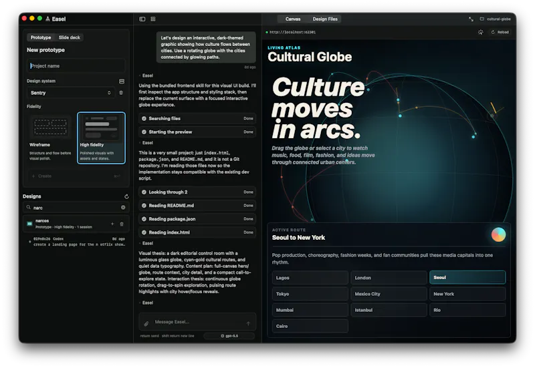Viewport: 535px width, 368px height.
Task: Add a session to narcos design
Action: [112, 224]
